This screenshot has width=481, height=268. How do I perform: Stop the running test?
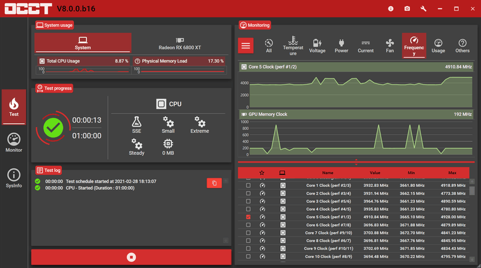coord(131,257)
